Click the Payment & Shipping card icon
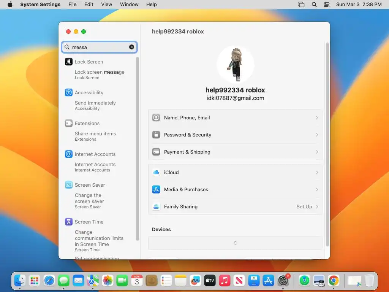The width and height of the screenshot is (389, 292). (156, 152)
